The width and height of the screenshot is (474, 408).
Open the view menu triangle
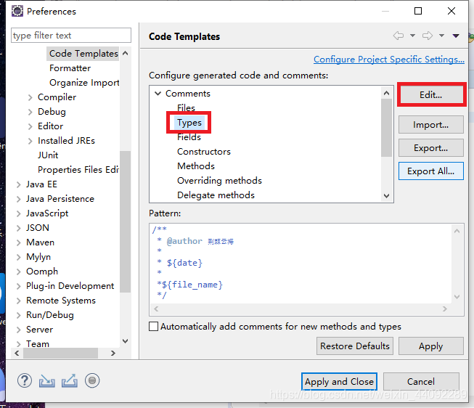click(456, 36)
